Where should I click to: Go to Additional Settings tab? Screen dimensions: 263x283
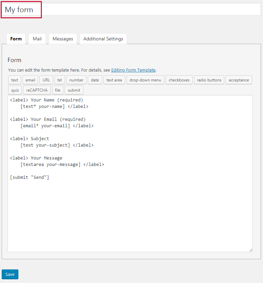tap(103, 39)
